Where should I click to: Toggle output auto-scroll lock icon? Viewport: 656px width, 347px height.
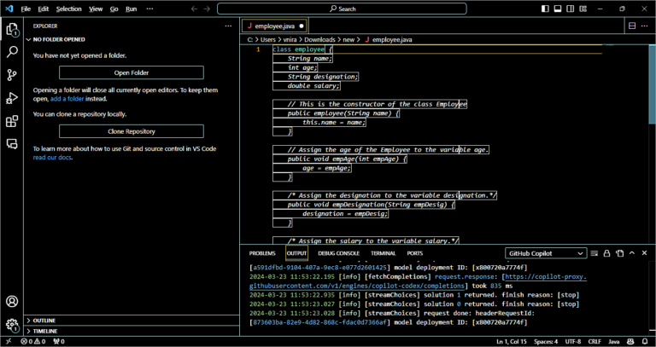(607, 253)
